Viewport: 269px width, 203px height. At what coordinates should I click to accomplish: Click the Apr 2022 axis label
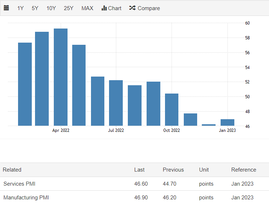tap(61, 130)
